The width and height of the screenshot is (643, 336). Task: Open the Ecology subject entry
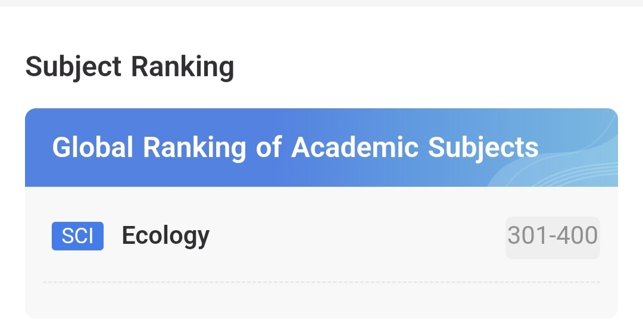[x=166, y=236]
